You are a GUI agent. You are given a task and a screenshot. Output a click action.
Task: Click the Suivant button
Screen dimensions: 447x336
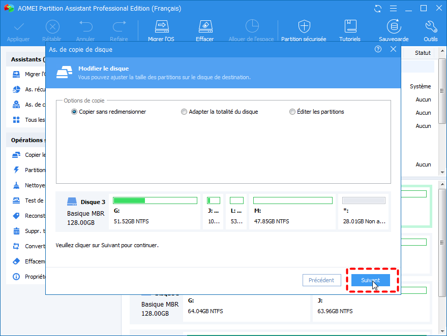(x=370, y=280)
